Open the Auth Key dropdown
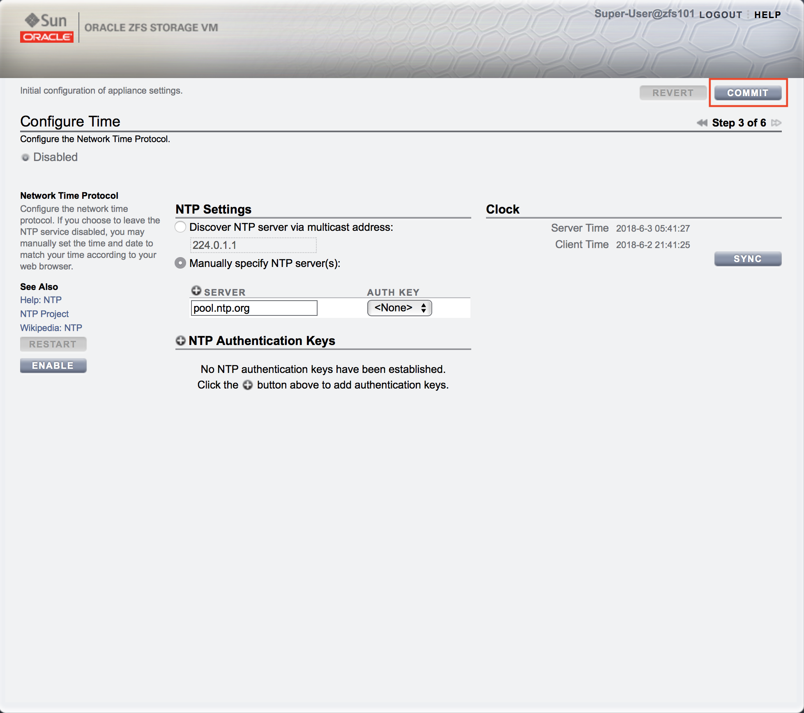Viewport: 804px width, 713px height. coord(399,308)
